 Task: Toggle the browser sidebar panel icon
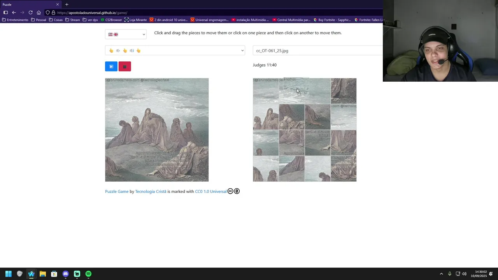5,12
